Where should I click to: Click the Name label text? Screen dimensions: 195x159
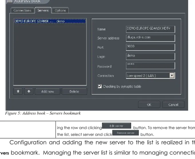(x=101, y=29)
